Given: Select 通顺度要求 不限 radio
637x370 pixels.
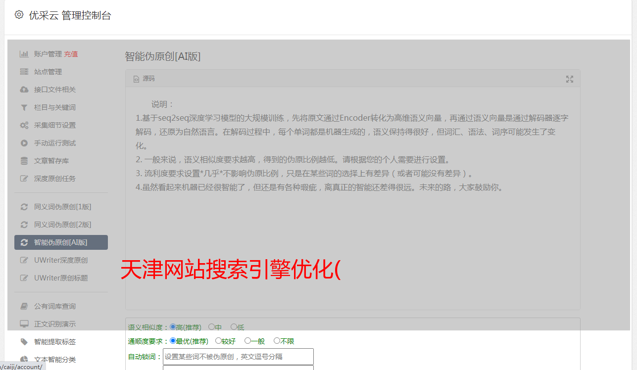Looking at the screenshot, I should tap(277, 341).
